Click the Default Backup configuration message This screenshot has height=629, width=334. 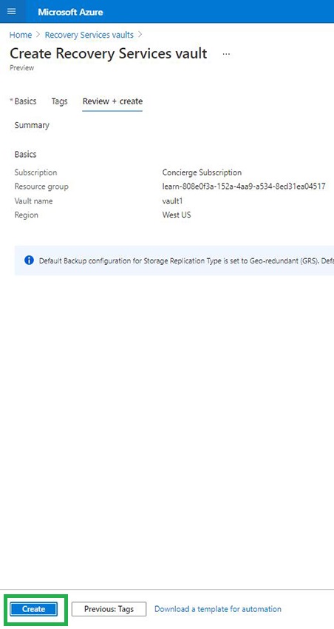point(186,260)
